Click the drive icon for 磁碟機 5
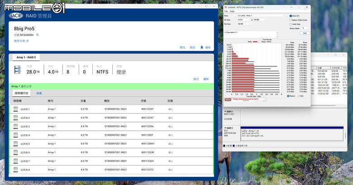This screenshot has height=185, width=353. pos(15,143)
